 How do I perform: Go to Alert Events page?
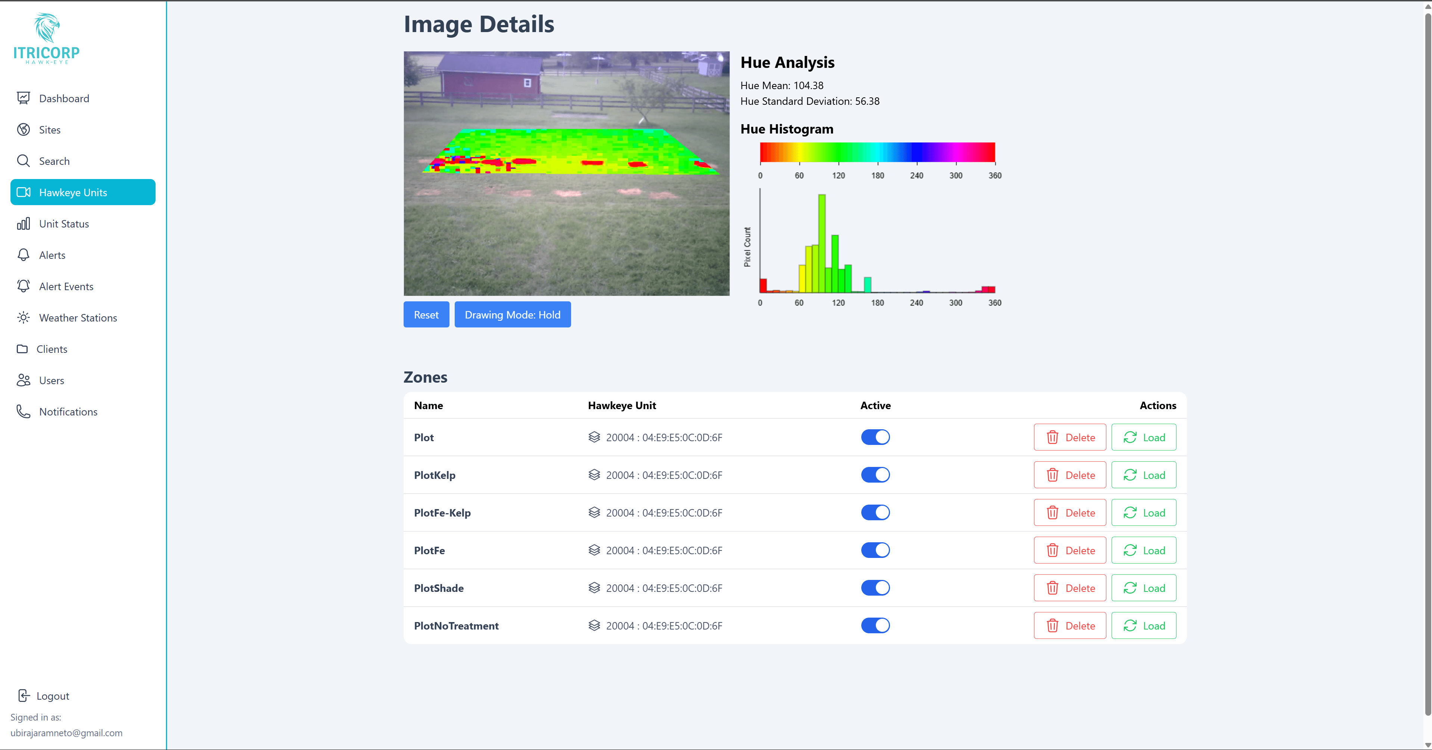tap(66, 286)
